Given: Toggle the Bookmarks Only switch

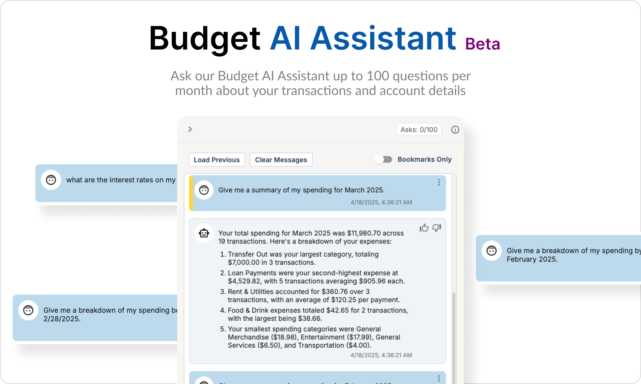Looking at the screenshot, I should [x=383, y=159].
